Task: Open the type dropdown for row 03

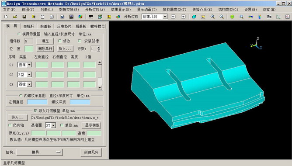Action: [x=29, y=84]
